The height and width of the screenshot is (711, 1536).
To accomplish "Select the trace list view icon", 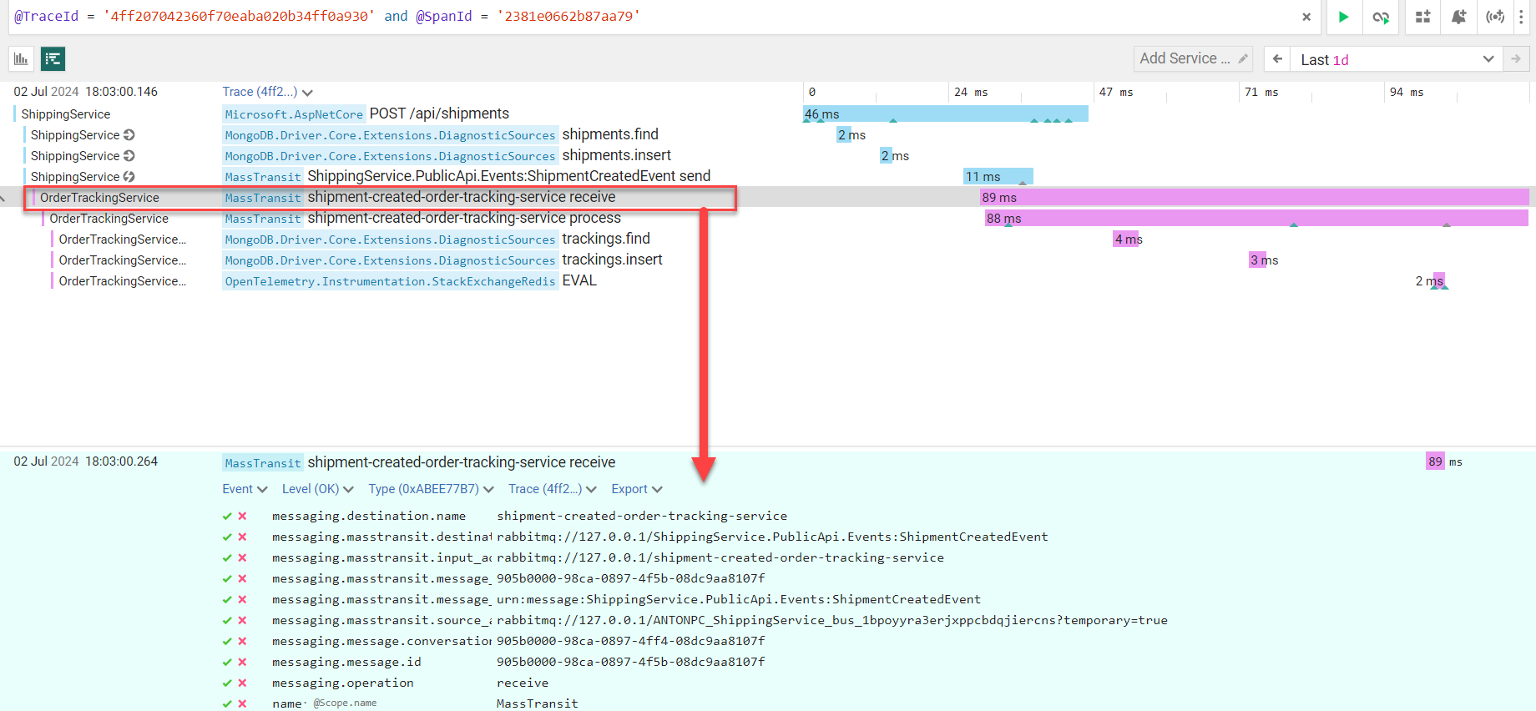I will tap(53, 58).
